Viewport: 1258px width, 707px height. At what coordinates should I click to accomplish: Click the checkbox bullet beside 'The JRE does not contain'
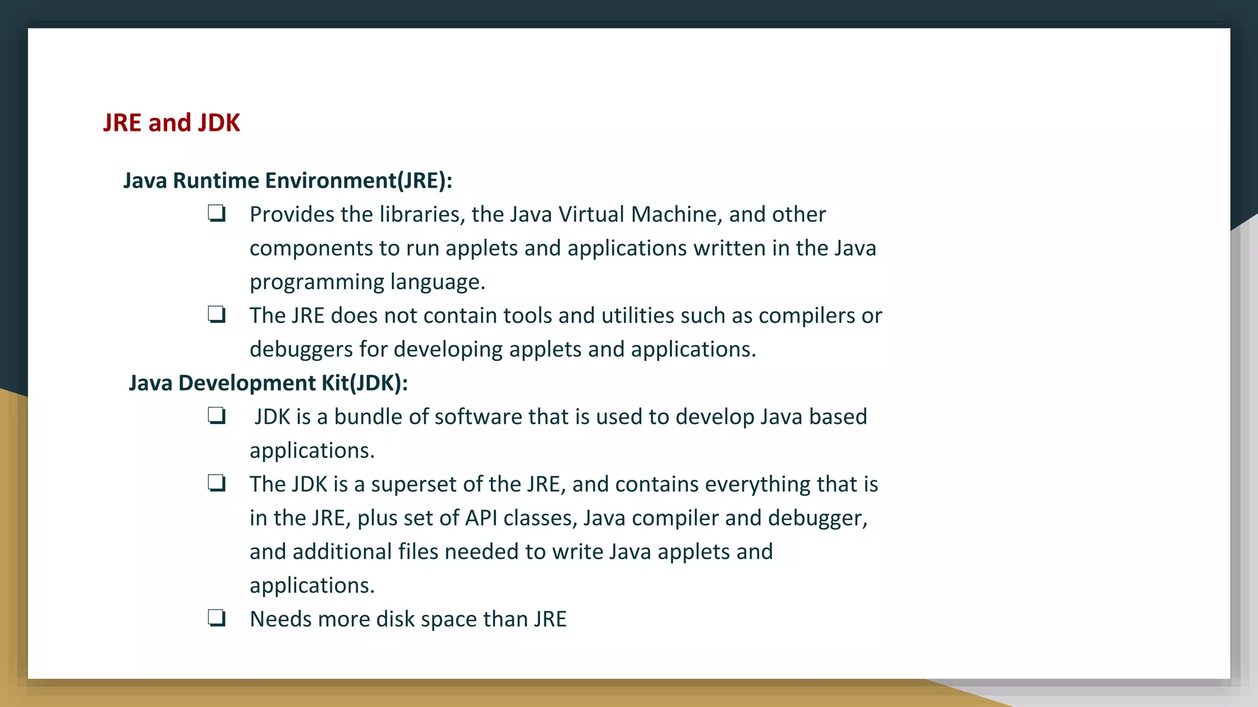click(x=217, y=315)
